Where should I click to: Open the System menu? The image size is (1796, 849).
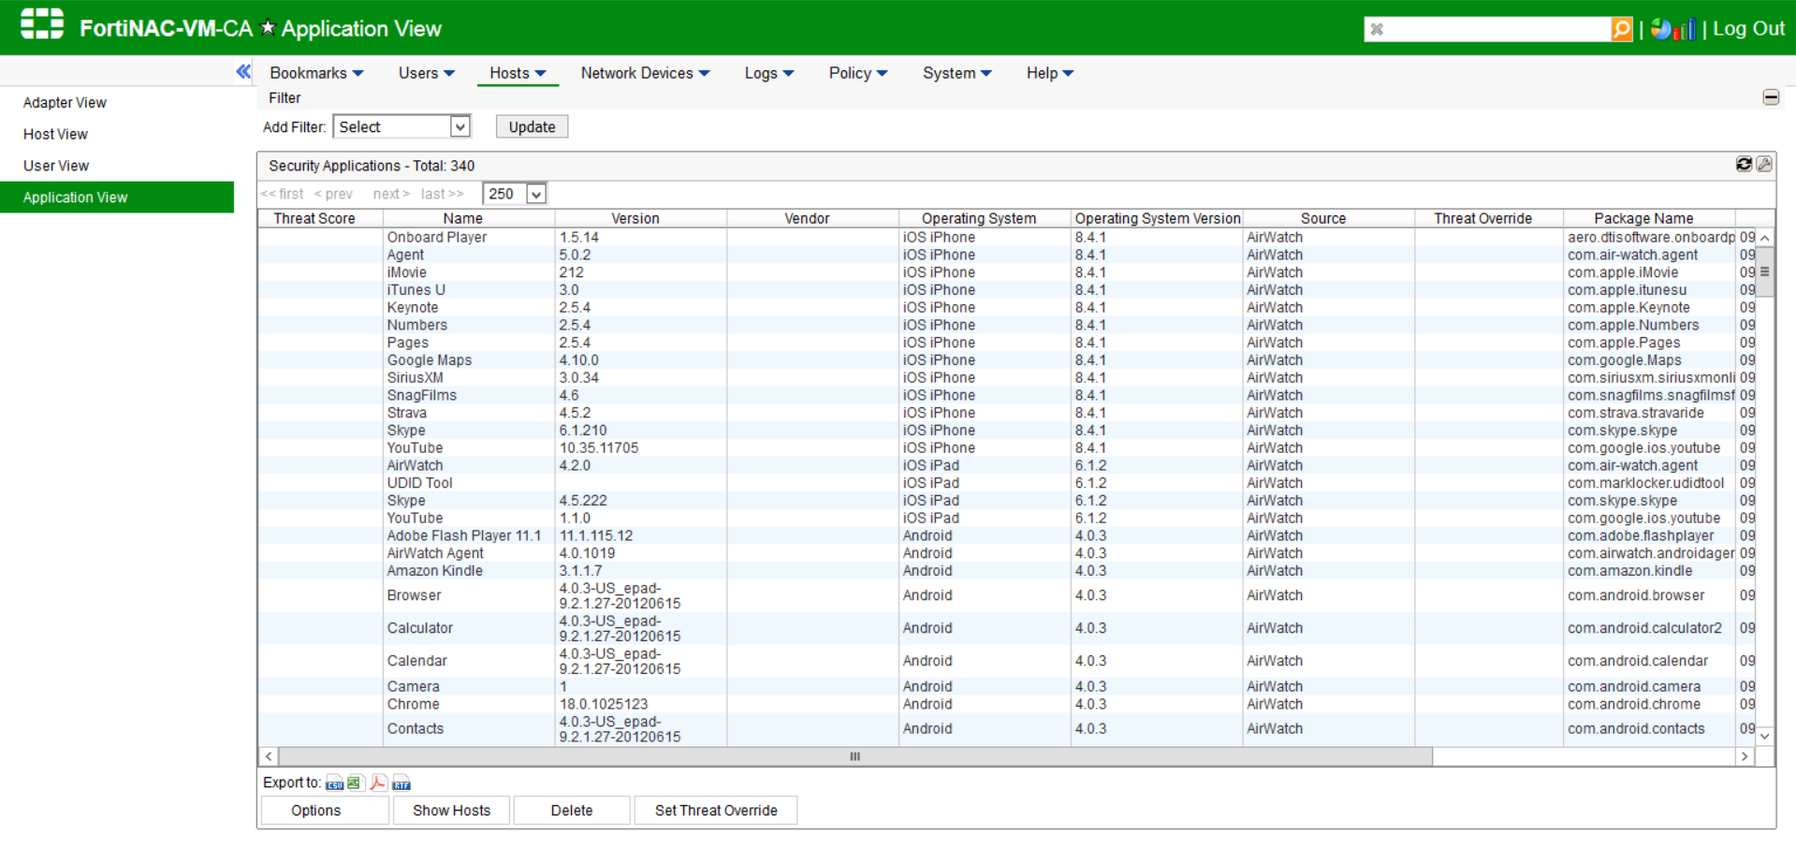click(x=956, y=73)
